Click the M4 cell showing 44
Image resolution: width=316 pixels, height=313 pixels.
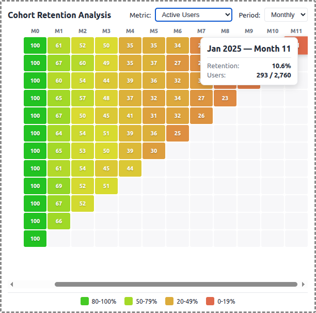click(x=130, y=168)
